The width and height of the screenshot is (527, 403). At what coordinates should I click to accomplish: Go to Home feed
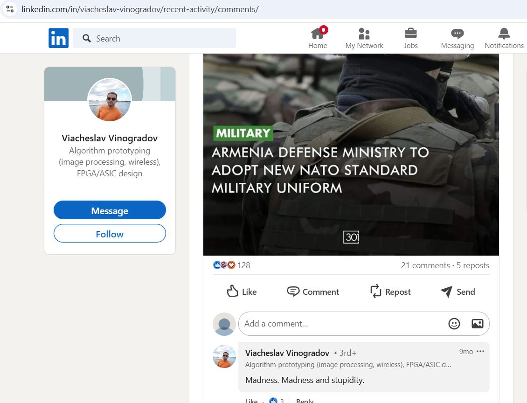[x=318, y=38]
